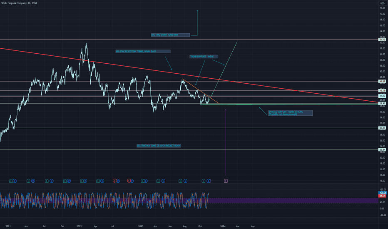
Task: Click the 22.84 price level label
Action: [382, 149]
